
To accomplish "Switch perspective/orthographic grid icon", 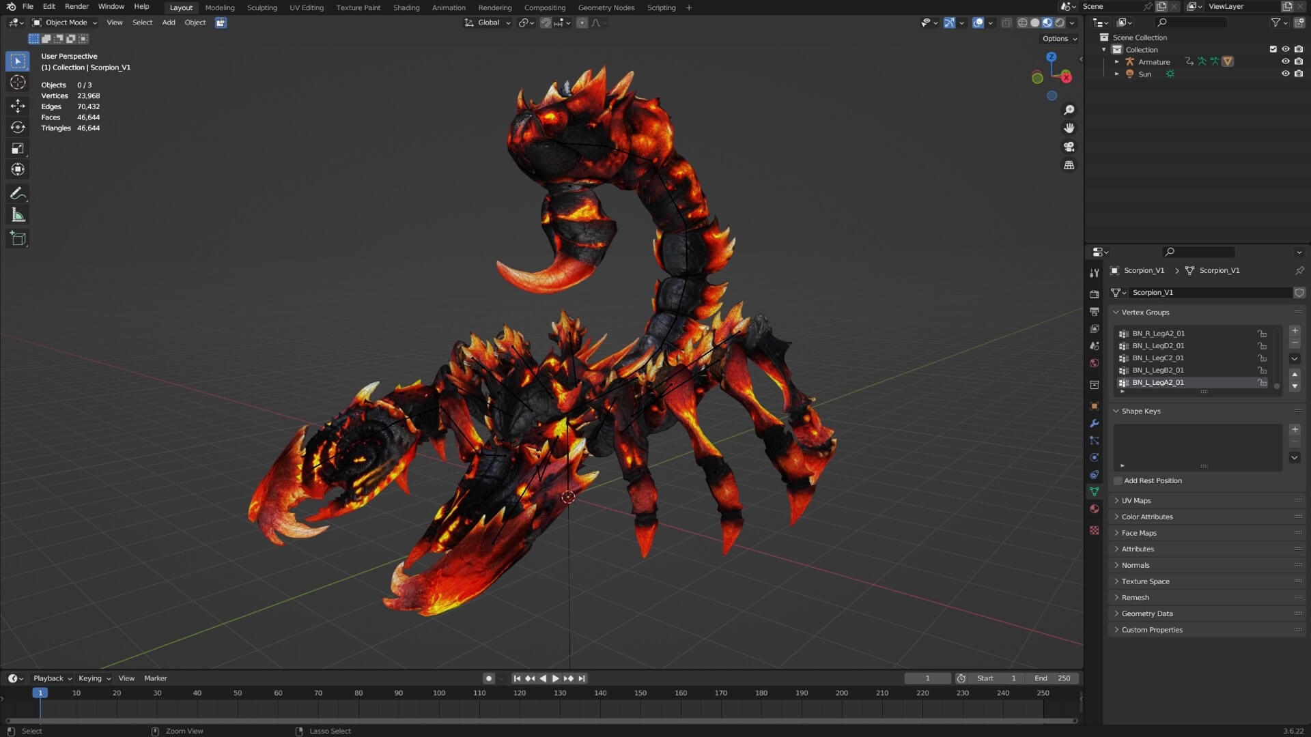I will [x=1069, y=165].
